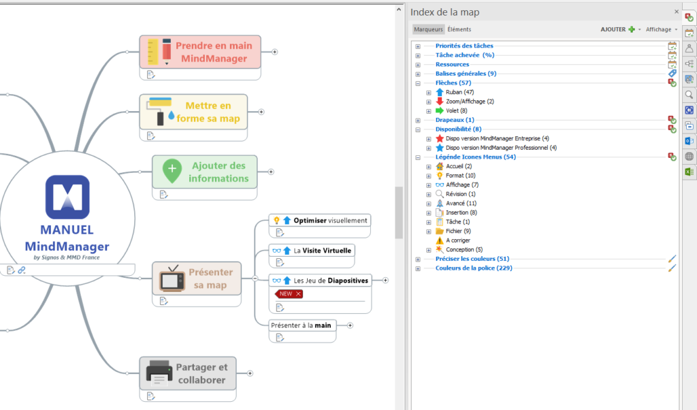Viewport: 697px width, 410px height.
Task: Expand the Priorités des tâches marker group
Action: (417, 46)
